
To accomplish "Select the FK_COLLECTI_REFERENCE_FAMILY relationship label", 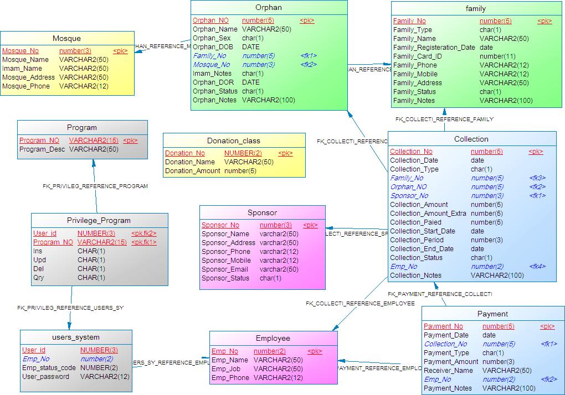I will click(x=444, y=119).
